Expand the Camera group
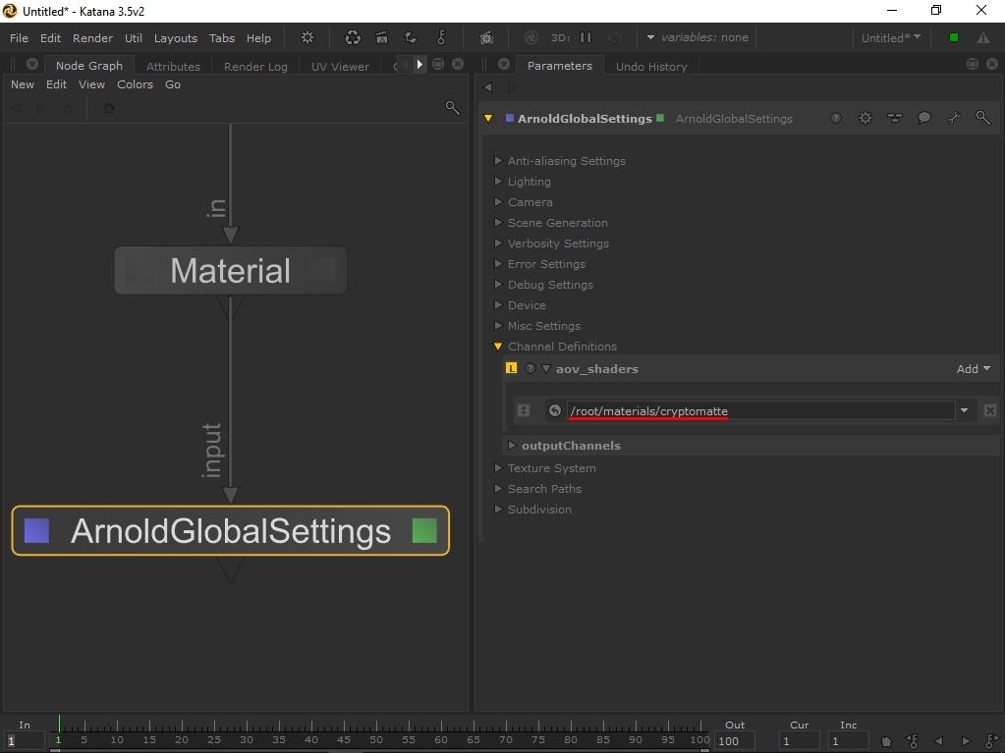Image resolution: width=1005 pixels, height=753 pixels. (498, 201)
